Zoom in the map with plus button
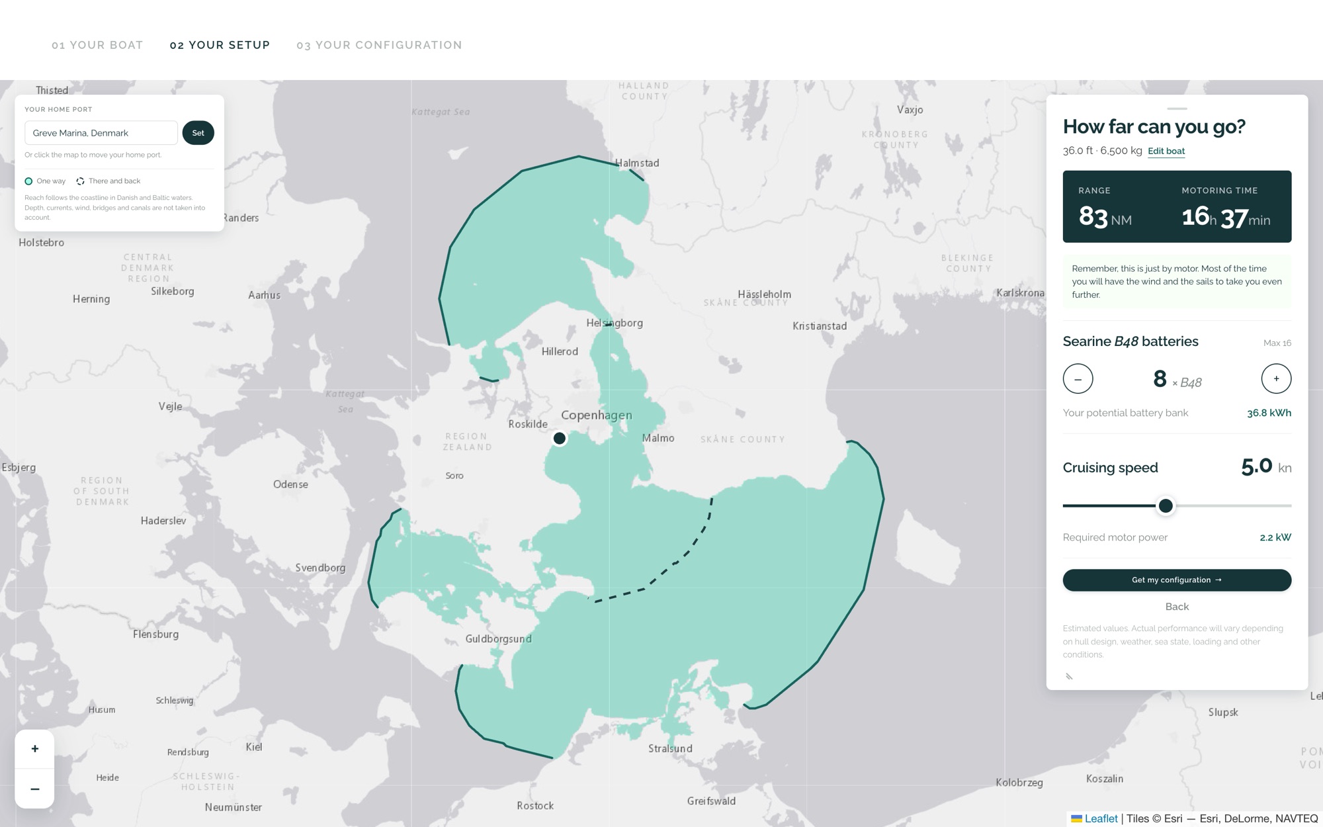The image size is (1323, 827). [34, 749]
